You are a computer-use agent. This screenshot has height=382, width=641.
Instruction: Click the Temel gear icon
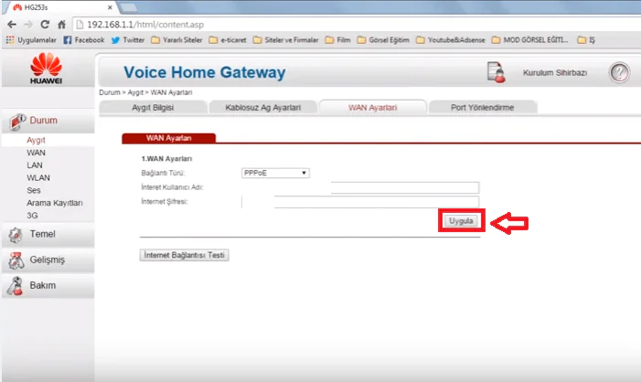16,235
